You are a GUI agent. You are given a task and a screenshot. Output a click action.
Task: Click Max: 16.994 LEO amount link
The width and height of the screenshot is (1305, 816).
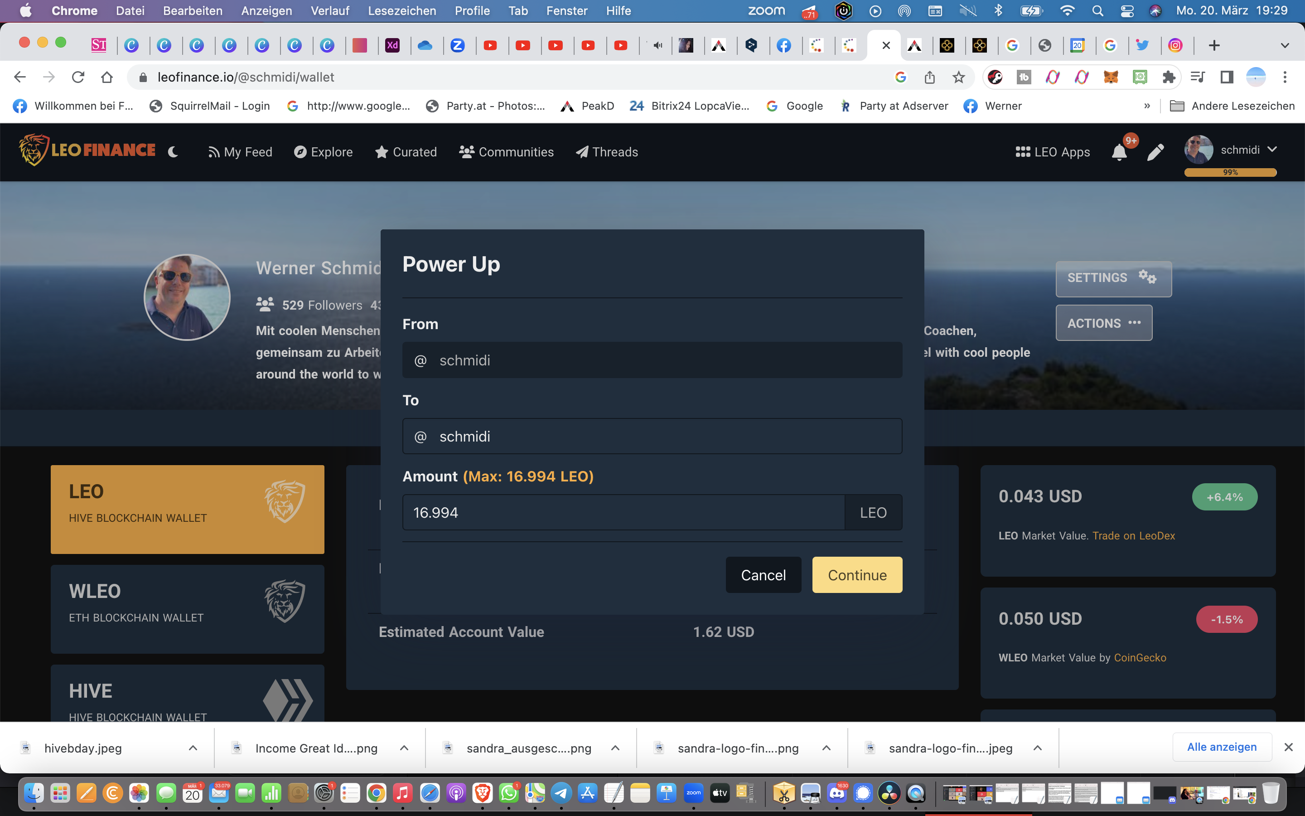click(x=528, y=476)
